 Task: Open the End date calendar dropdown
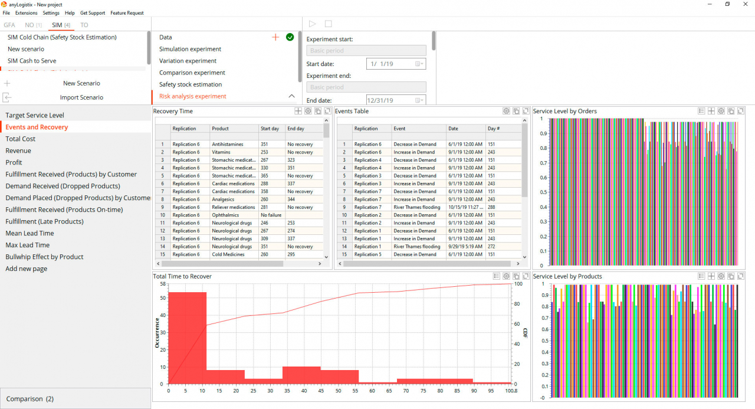tap(418, 100)
